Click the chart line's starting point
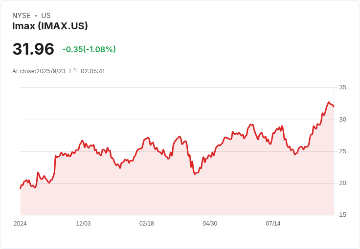The image size is (360, 249). [x=21, y=188]
